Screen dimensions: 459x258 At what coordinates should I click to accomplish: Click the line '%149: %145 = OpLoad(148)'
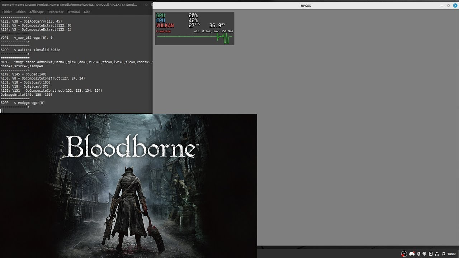pos(24,74)
